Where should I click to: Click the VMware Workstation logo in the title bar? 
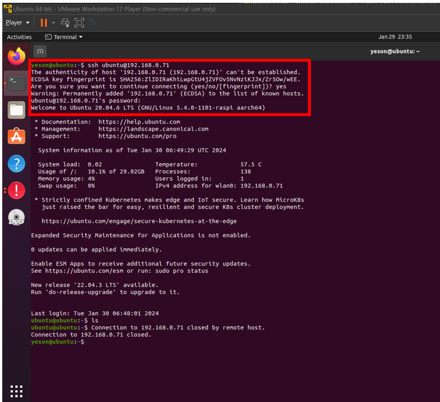(x=8, y=8)
